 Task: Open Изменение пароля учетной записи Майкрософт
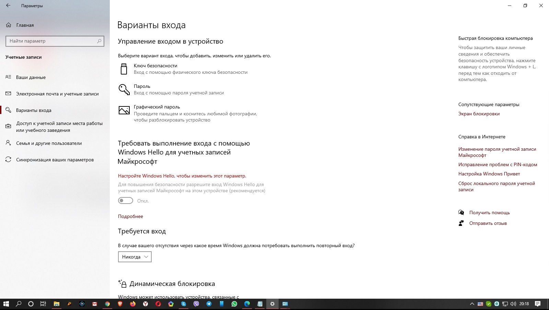(497, 152)
